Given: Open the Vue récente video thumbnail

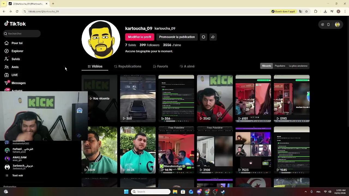Looking at the screenshot, I should pyautogui.click(x=99, y=99).
